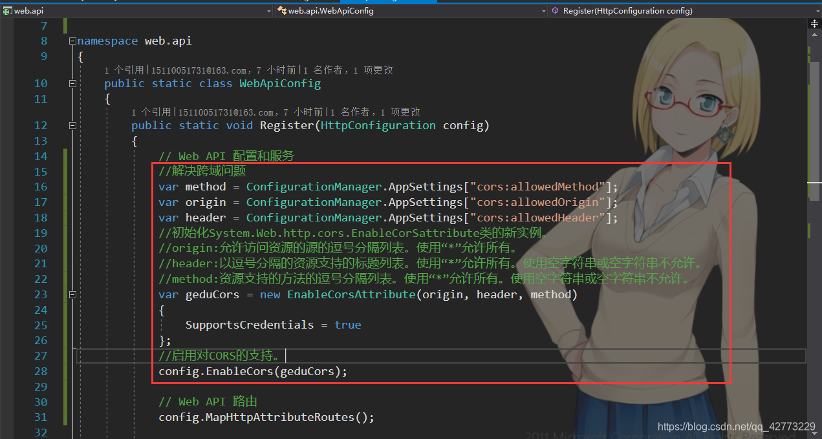Image resolution: width=822 pixels, height=439 pixels.
Task: Open '1 名作者, 1 项更改' above WebApiConfig class
Action: tap(348, 70)
